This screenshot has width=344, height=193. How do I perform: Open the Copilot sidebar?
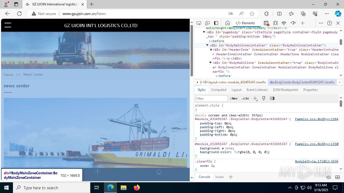coord(338,14)
